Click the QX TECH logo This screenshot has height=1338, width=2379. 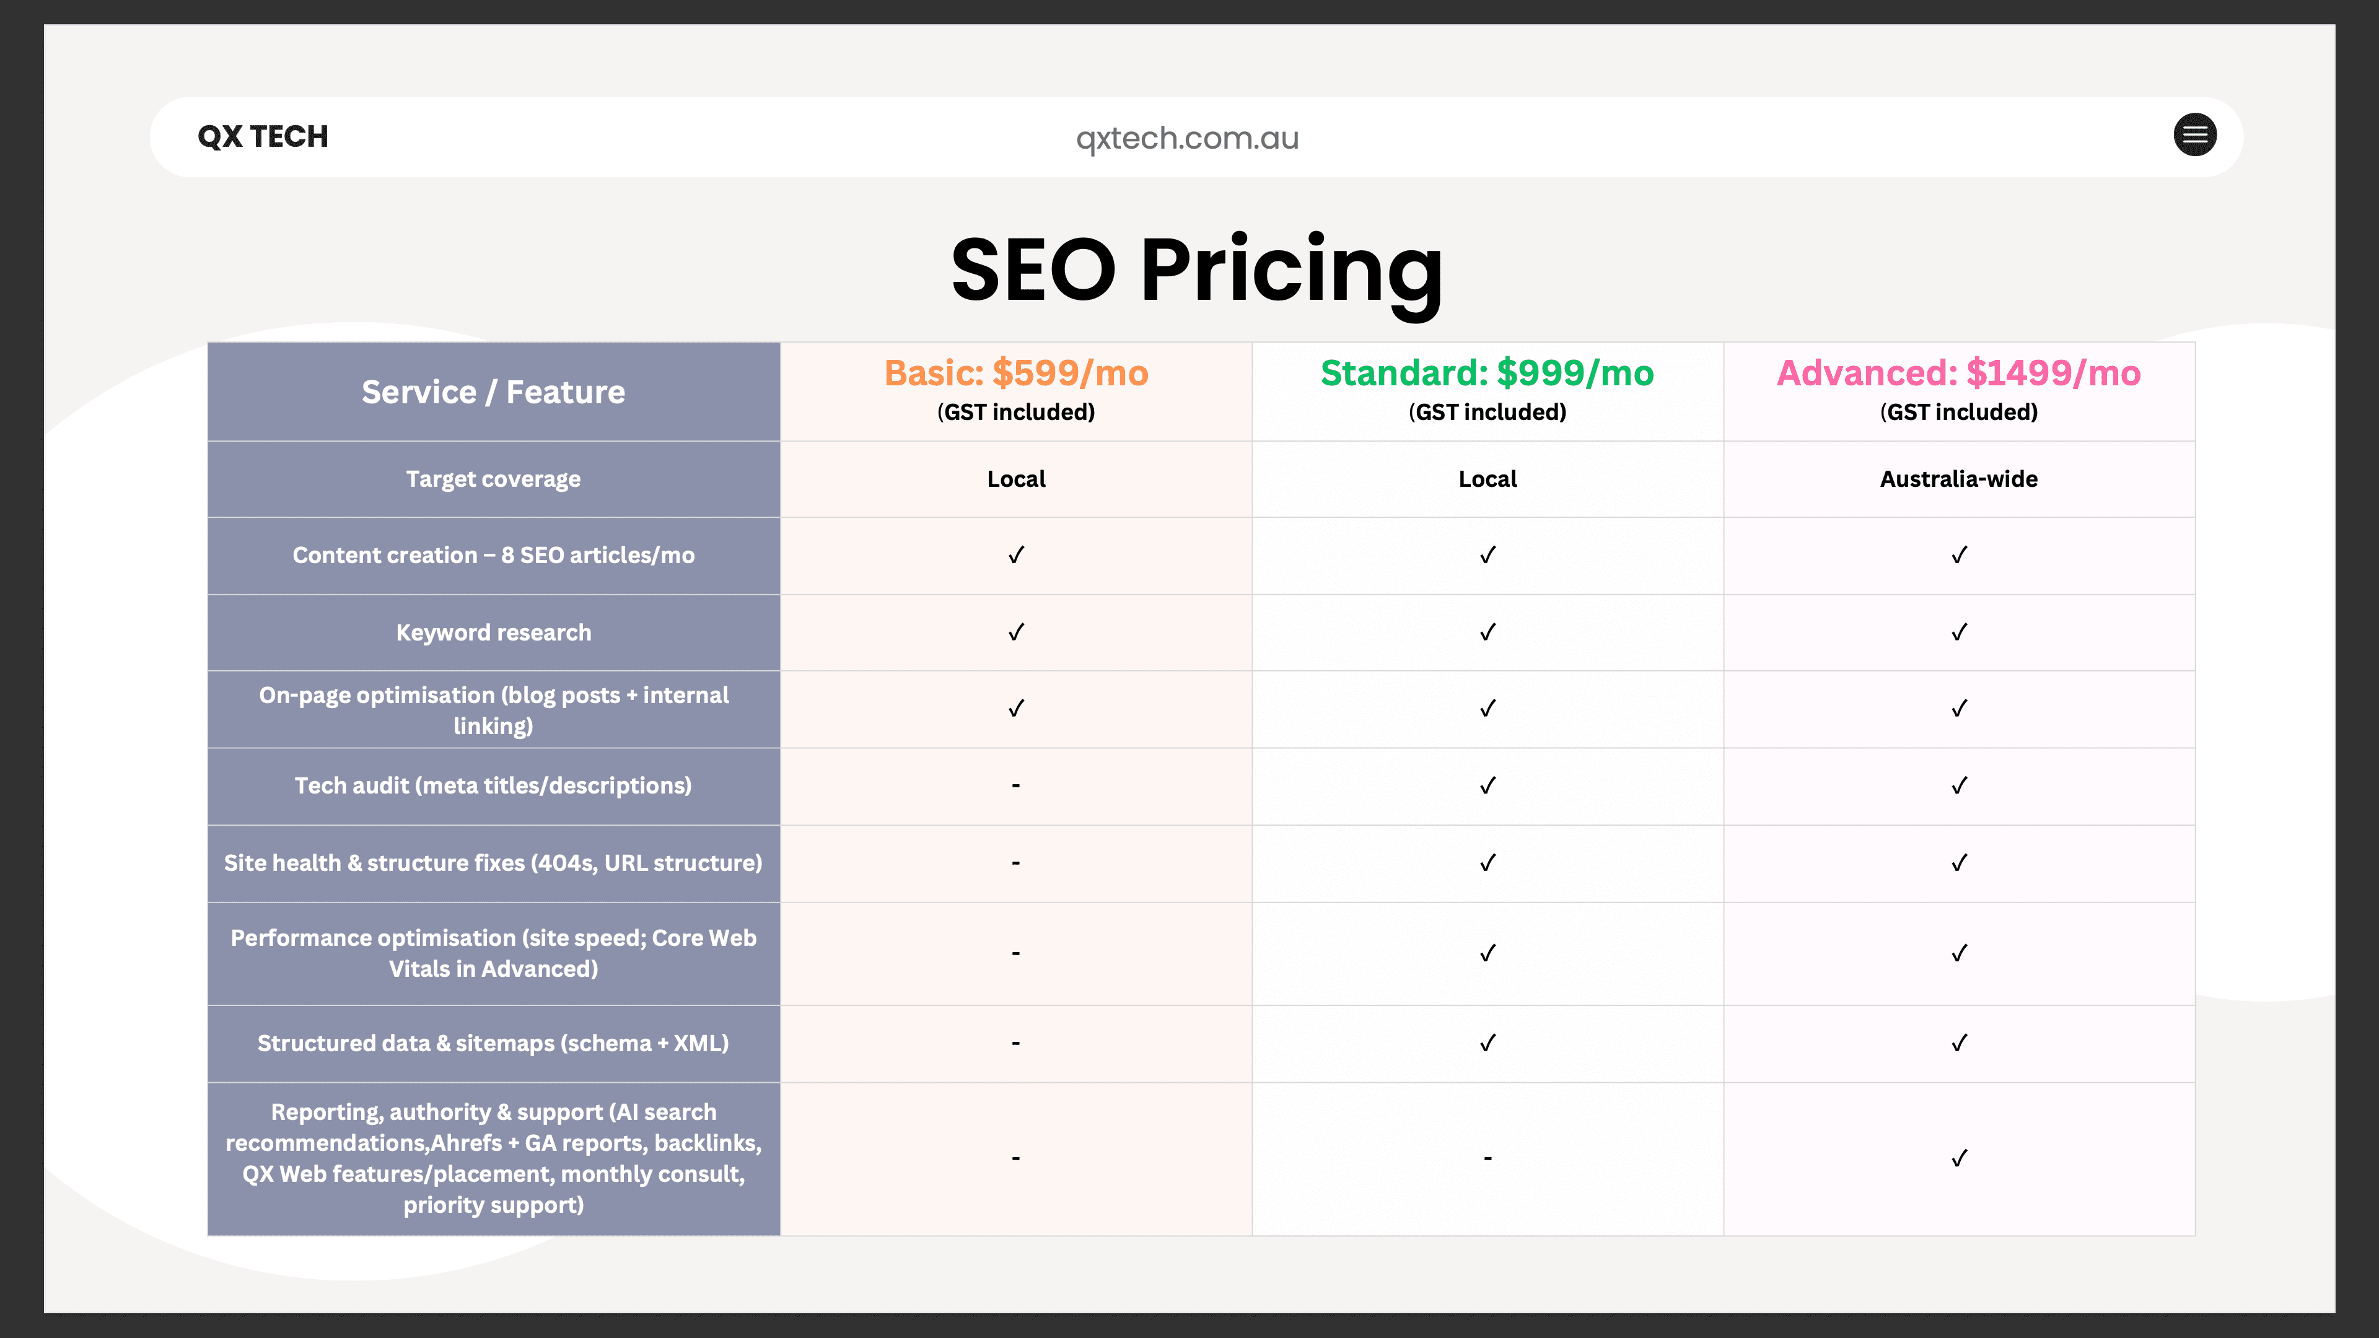point(263,137)
